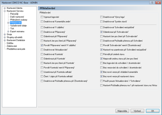Uncheck Odemknout při 'Schvalování'
This screenshot has height=115, width=162.
[102, 32]
